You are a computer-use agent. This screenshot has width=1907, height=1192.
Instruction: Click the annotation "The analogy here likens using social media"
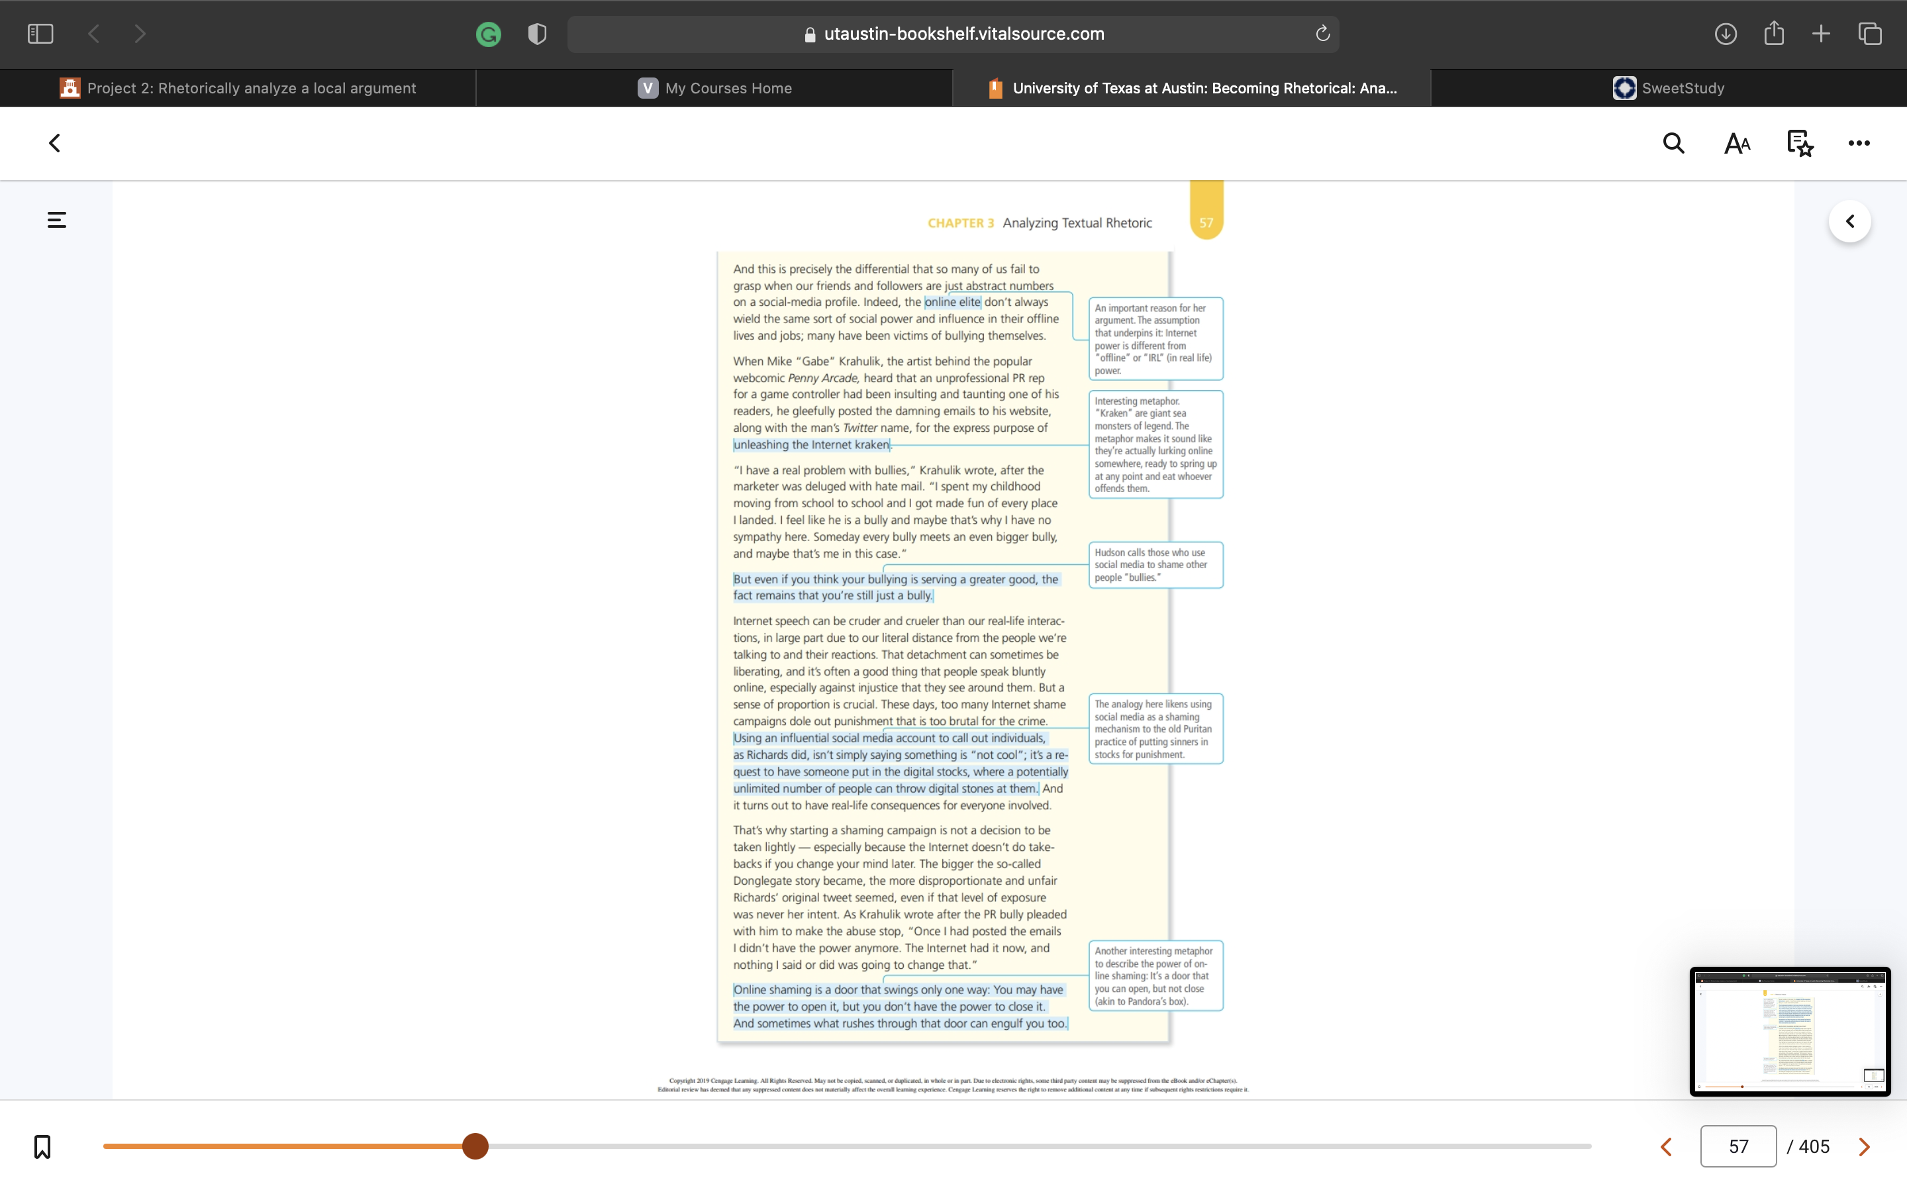(1155, 729)
